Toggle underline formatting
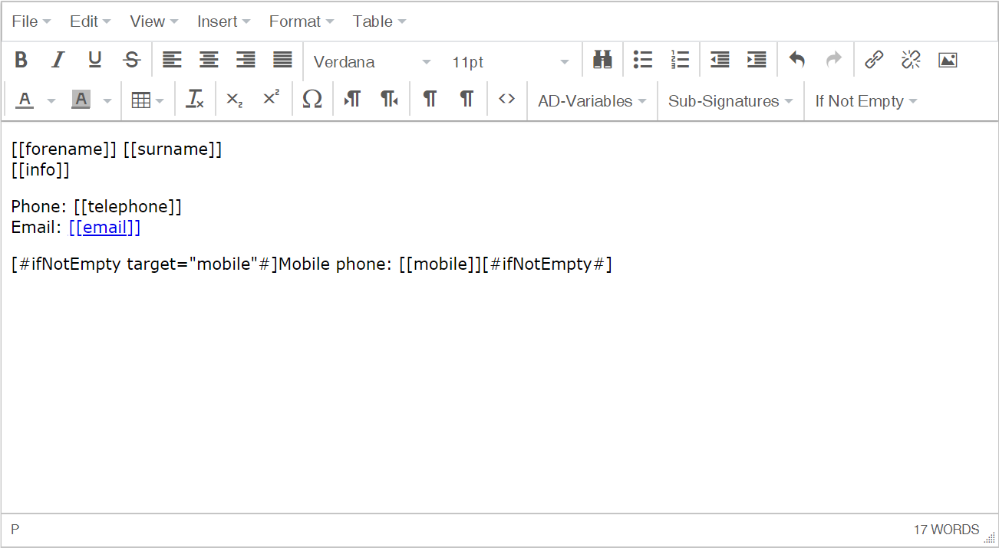Image resolution: width=999 pixels, height=548 pixels. 95,60
